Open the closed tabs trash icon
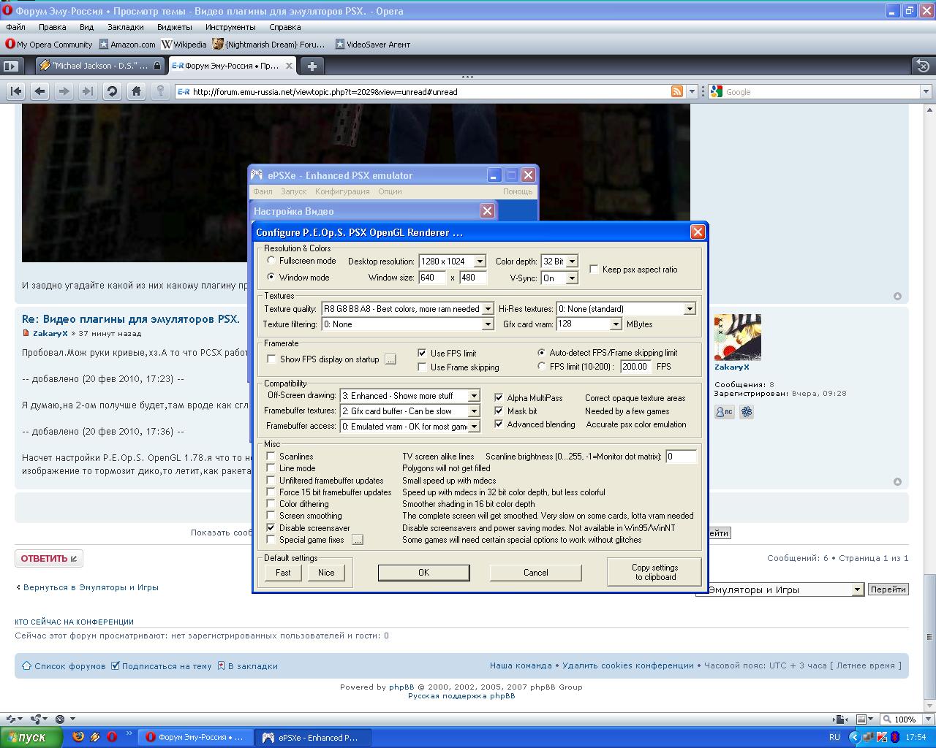The width and height of the screenshot is (936, 748). 923,66
